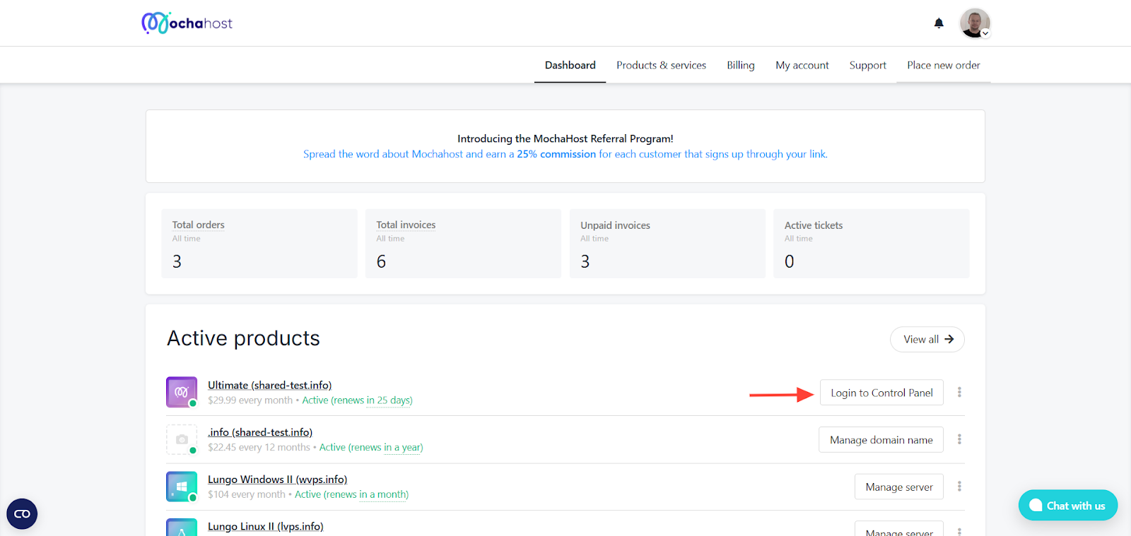Open the .info (shared-test.info) link

(x=260, y=432)
